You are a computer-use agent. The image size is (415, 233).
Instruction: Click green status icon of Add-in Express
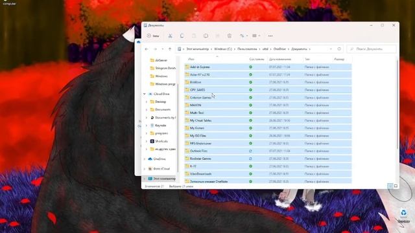pyautogui.click(x=250, y=67)
